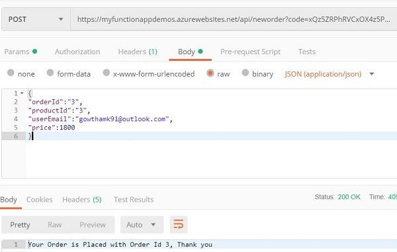Open the Authorization tab
This screenshot has height=252, width=397.
pos(77,52)
